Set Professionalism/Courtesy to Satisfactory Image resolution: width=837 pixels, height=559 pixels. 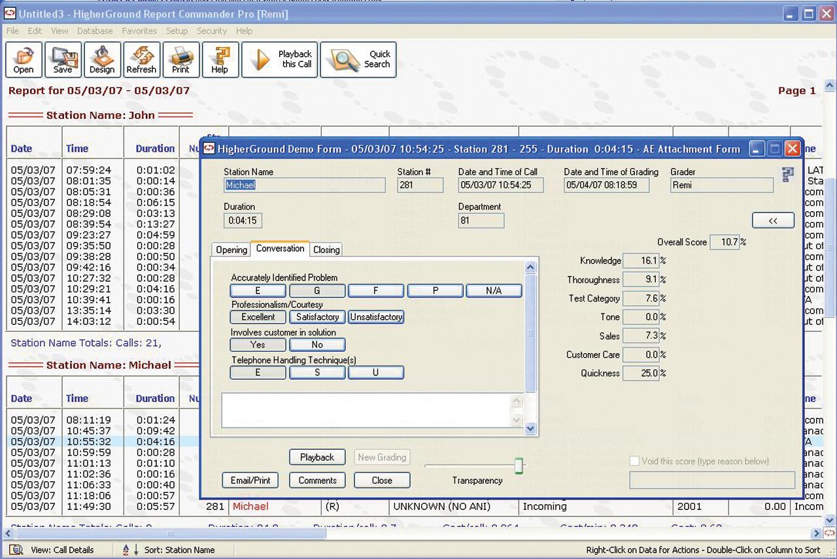[317, 317]
